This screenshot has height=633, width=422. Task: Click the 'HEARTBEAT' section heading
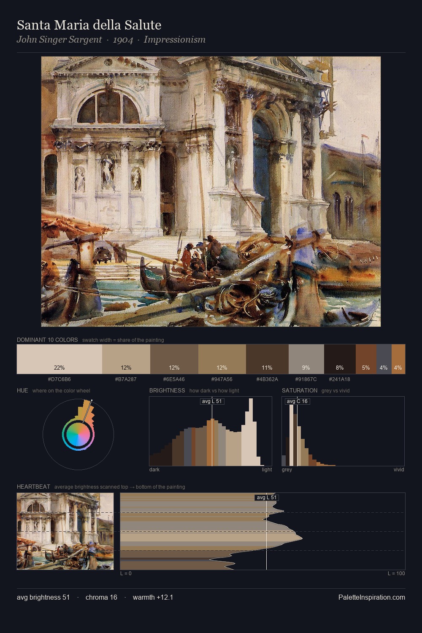[33, 487]
